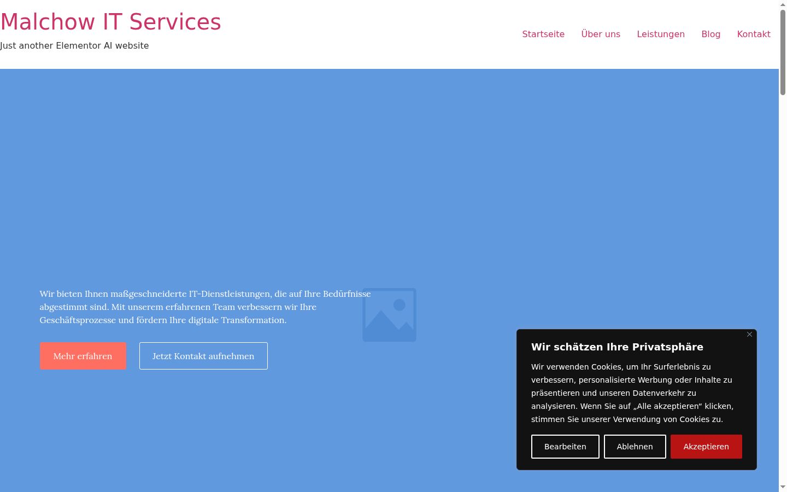787x492 pixels.
Task: Click the cookie notice text 'Wir verwenden Cookies'
Action: [x=632, y=393]
